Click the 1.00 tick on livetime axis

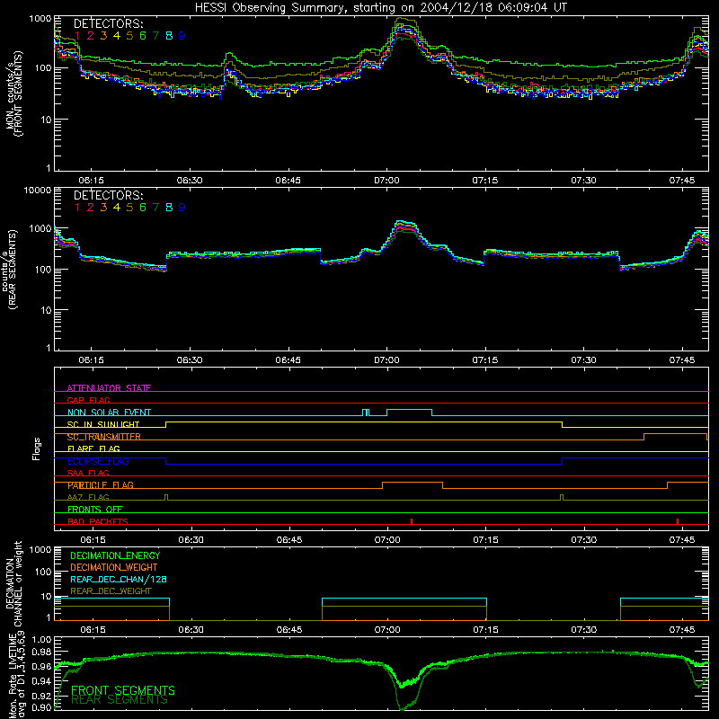pyautogui.click(x=41, y=639)
